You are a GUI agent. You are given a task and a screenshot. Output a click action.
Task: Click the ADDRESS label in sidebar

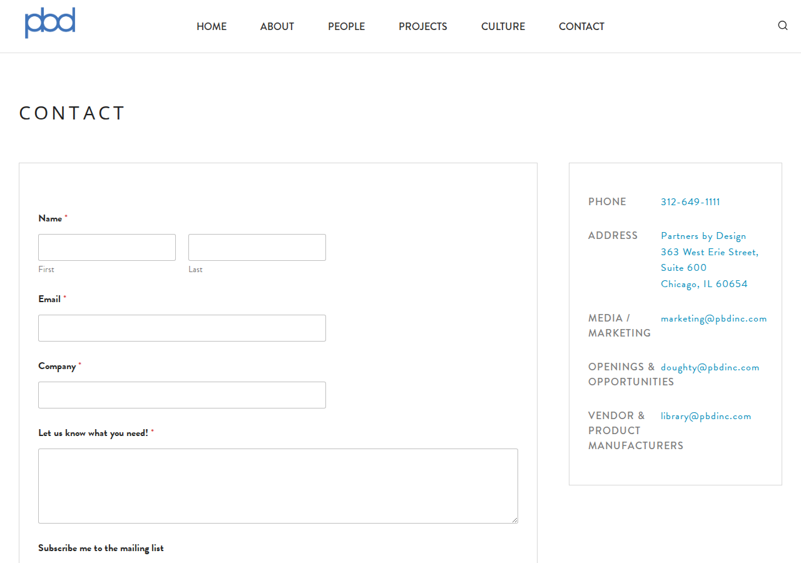[613, 235]
